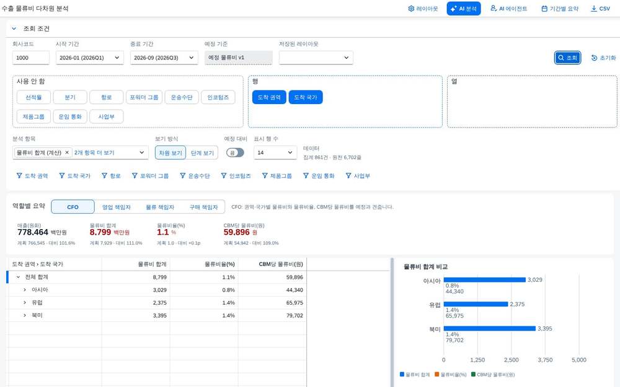Remove the 물류비 합계 (계산) token

coord(67,152)
